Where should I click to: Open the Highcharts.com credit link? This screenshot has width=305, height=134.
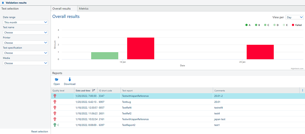(297, 68)
